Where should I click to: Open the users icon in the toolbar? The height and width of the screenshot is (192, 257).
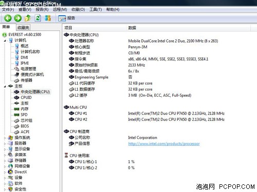[48, 18]
